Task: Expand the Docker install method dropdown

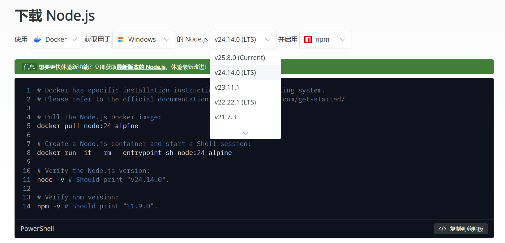Action: [56, 40]
